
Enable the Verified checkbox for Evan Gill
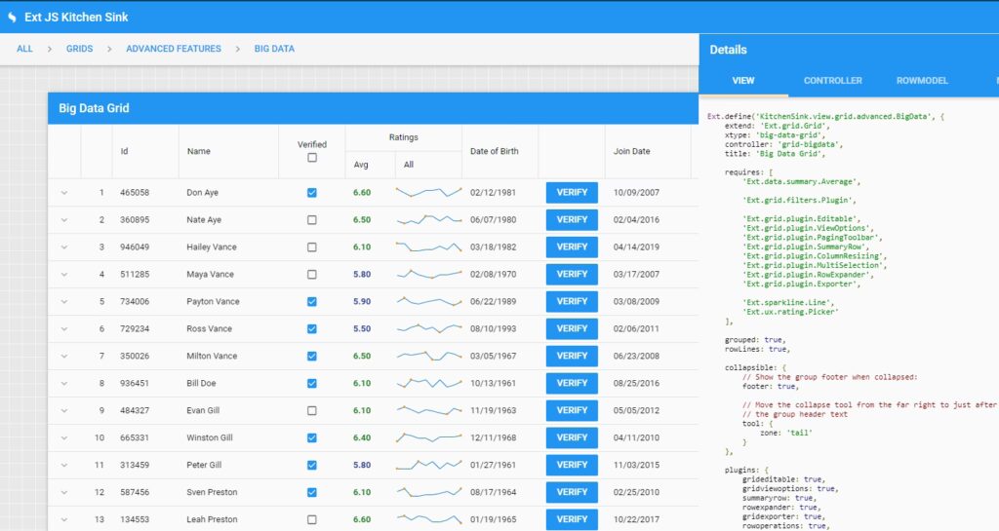click(312, 411)
